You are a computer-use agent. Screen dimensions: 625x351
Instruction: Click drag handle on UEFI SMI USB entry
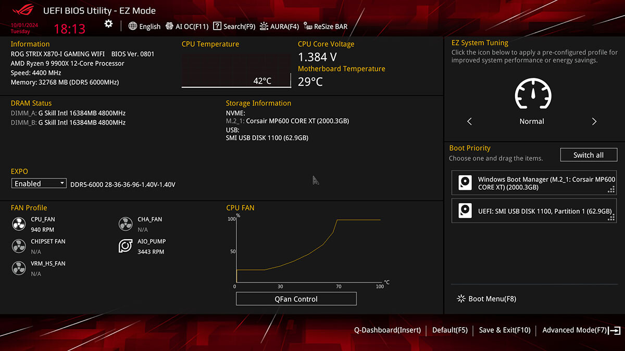[611, 218]
